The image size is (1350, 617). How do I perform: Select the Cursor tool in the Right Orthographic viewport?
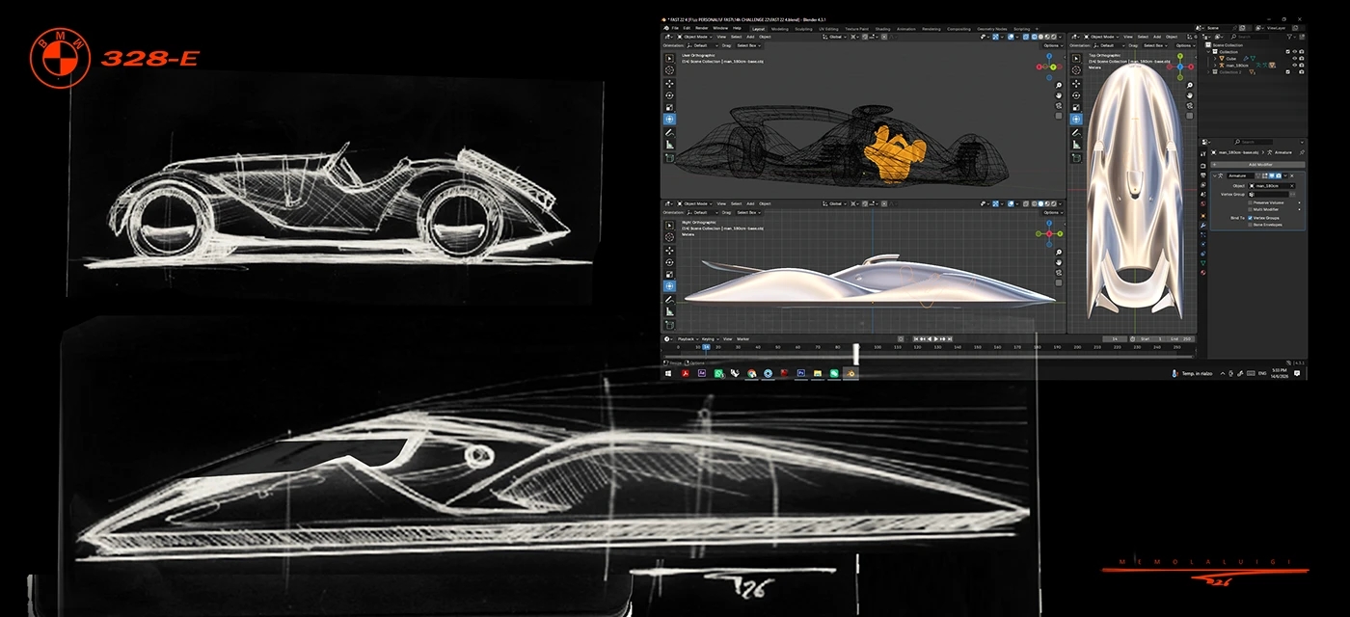click(669, 237)
